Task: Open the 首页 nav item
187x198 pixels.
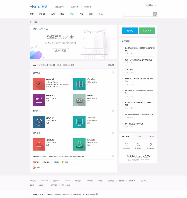Action: (32, 14)
